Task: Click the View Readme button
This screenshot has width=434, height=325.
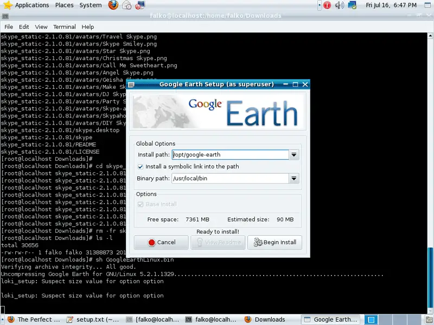Action: coord(218,242)
